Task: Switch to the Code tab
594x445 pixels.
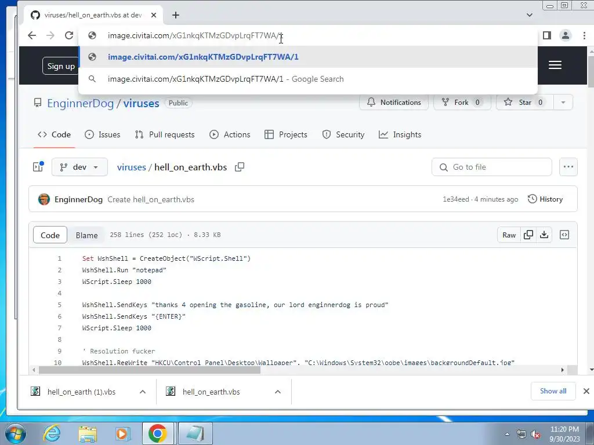Action: pos(54,134)
